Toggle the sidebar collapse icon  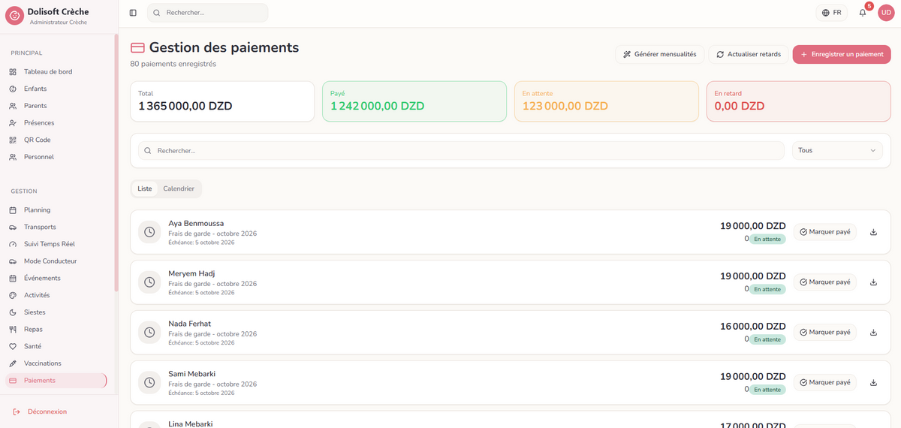(133, 13)
